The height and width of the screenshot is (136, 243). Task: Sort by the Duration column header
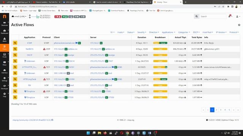[142, 37]
